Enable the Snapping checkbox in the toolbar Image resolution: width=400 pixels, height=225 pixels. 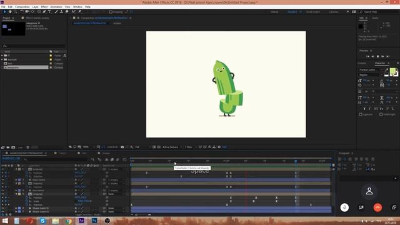(111, 12)
